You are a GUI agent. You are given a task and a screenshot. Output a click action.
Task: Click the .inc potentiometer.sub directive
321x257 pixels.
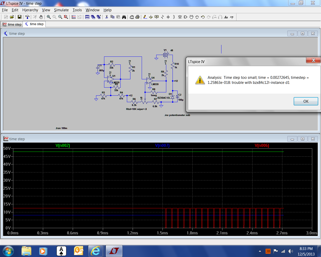(177, 115)
